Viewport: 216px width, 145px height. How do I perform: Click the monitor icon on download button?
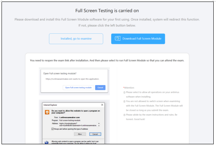[118, 38]
